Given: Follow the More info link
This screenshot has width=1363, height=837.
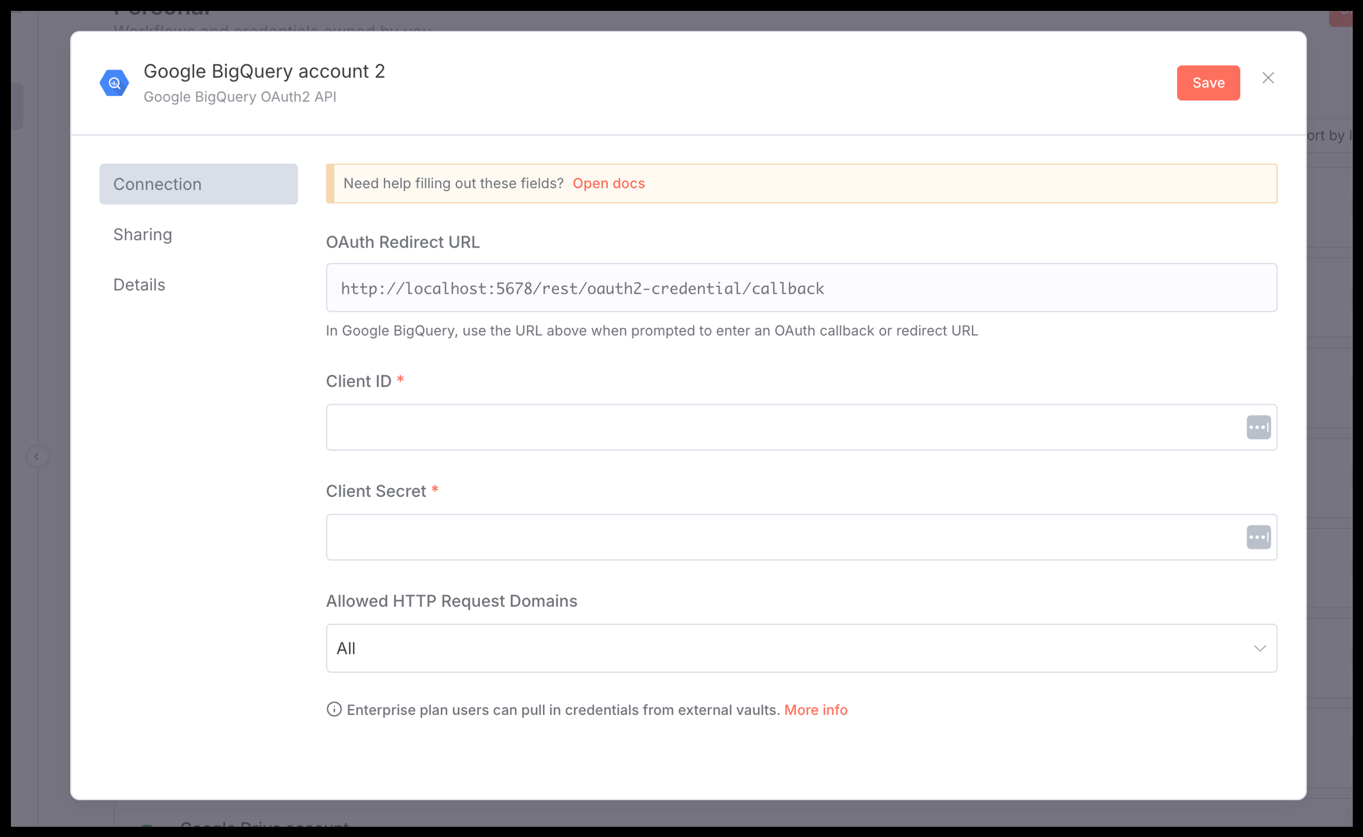Looking at the screenshot, I should click(816, 710).
